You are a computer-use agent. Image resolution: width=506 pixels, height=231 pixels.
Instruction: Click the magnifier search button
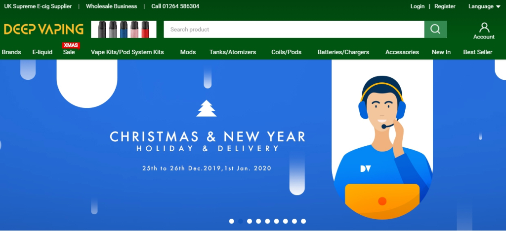point(436,29)
